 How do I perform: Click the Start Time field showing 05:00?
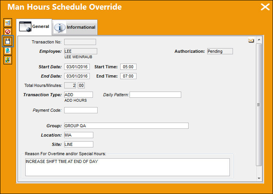tap(128, 67)
